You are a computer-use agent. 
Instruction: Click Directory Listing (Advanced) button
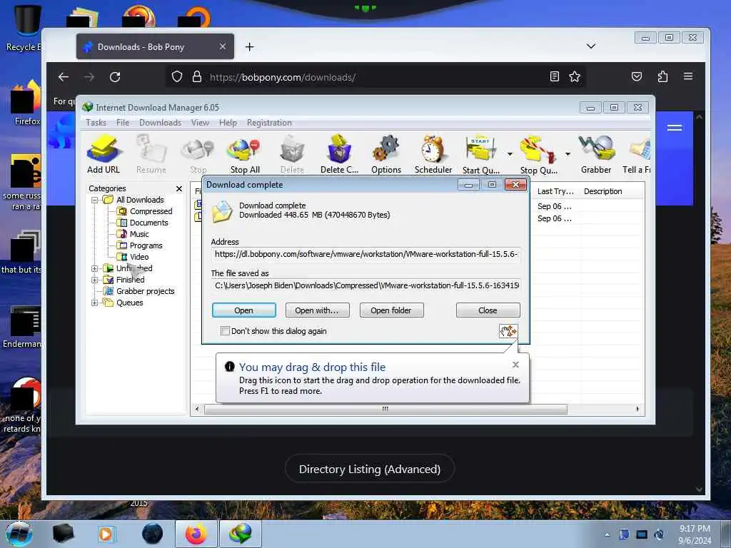tap(370, 469)
